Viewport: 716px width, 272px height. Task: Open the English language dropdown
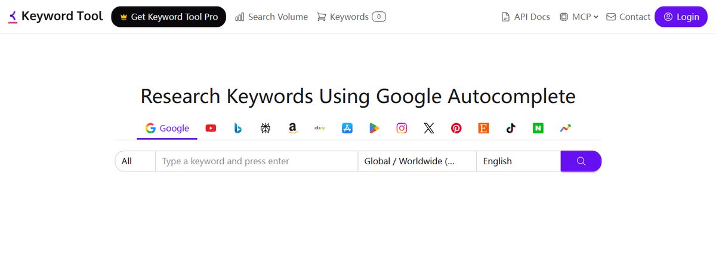519,161
